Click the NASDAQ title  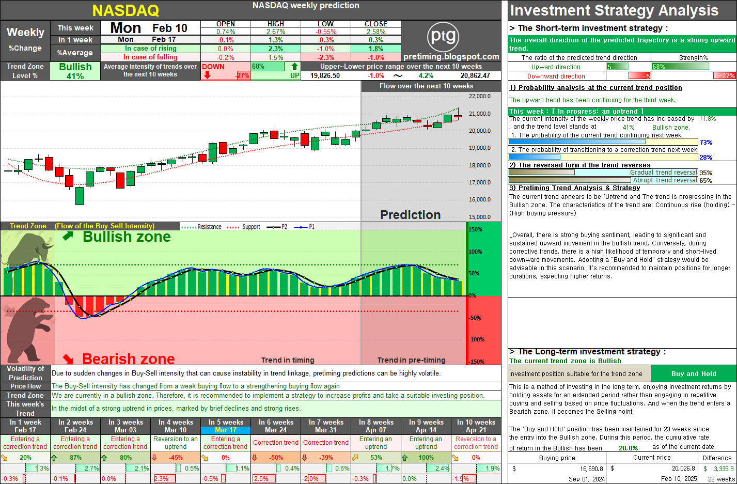126,10
